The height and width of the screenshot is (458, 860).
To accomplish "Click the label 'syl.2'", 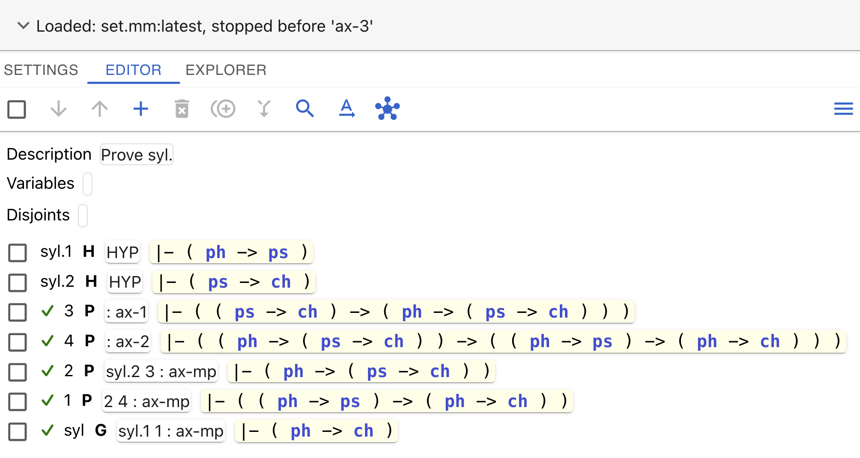I will [x=57, y=281].
